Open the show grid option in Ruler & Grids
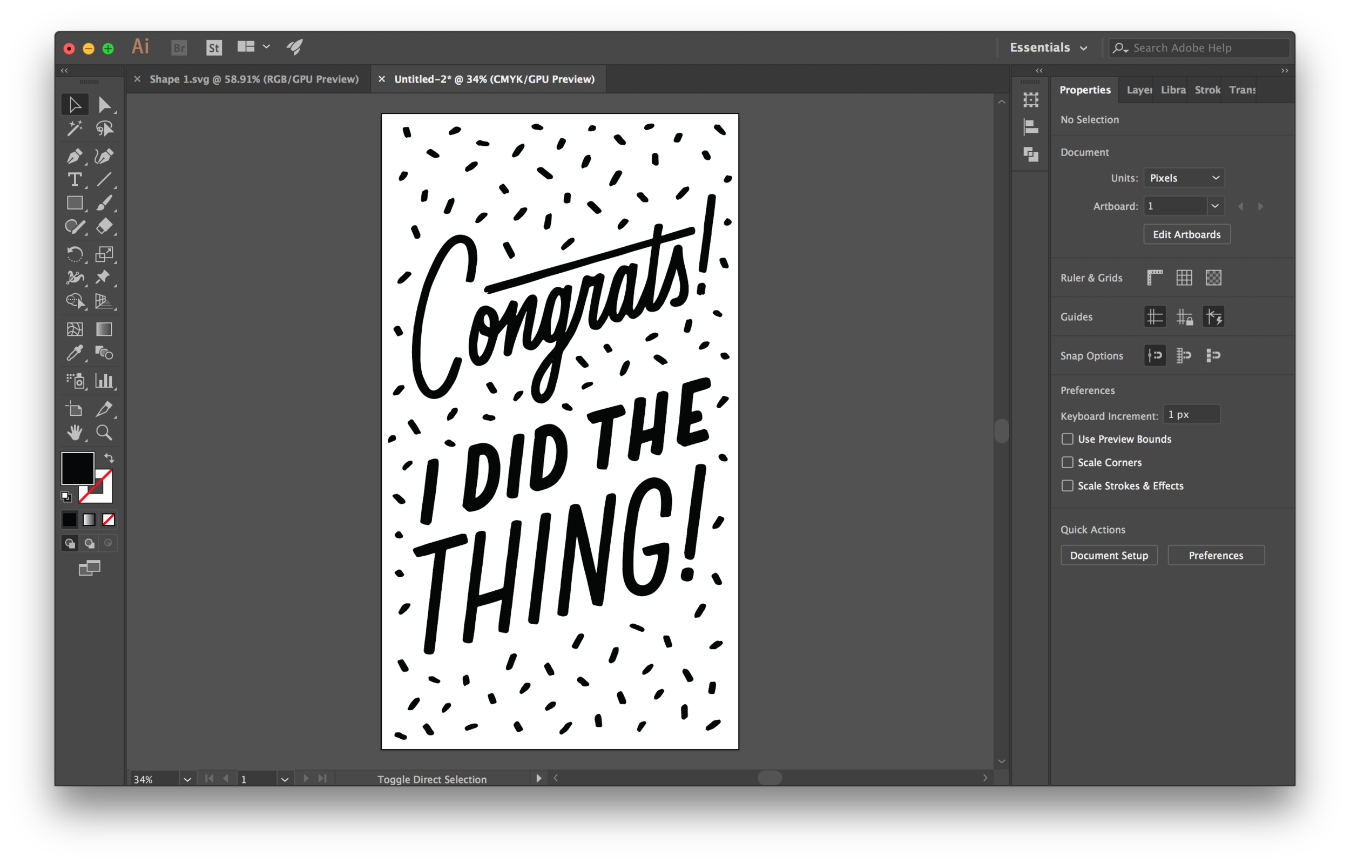1350x864 pixels. coord(1185,277)
